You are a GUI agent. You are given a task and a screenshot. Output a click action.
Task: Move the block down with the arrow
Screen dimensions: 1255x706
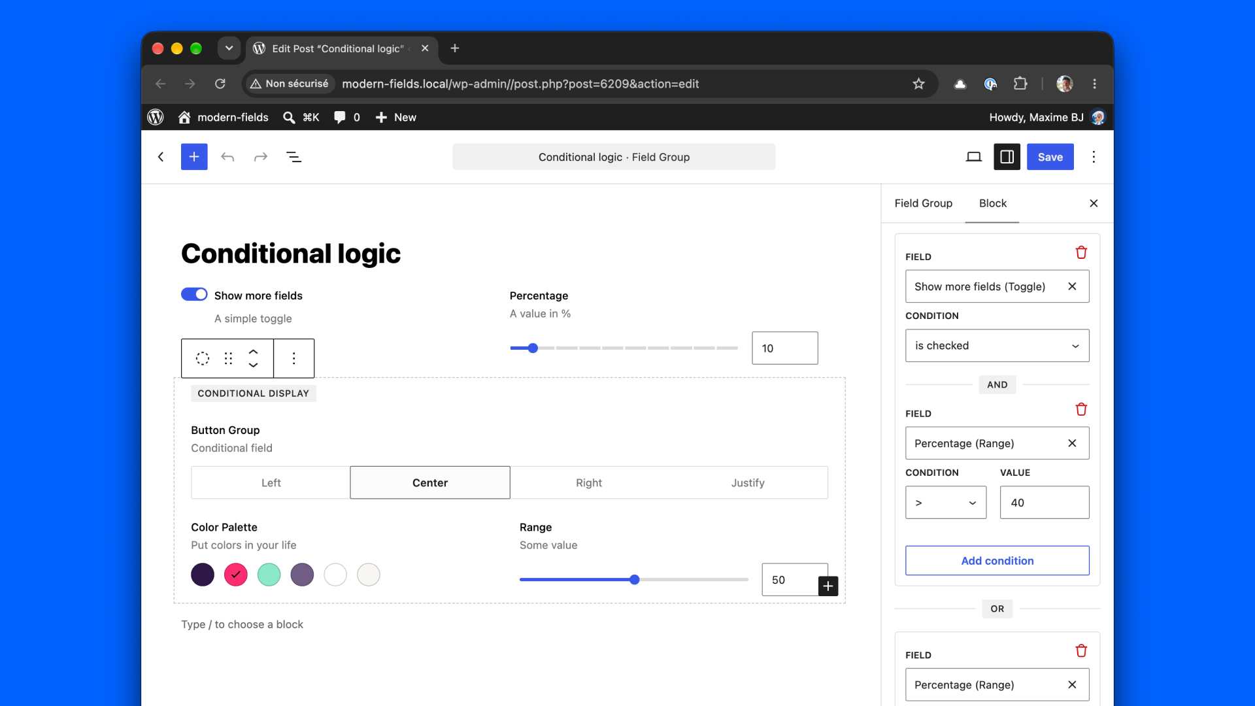pos(253,365)
